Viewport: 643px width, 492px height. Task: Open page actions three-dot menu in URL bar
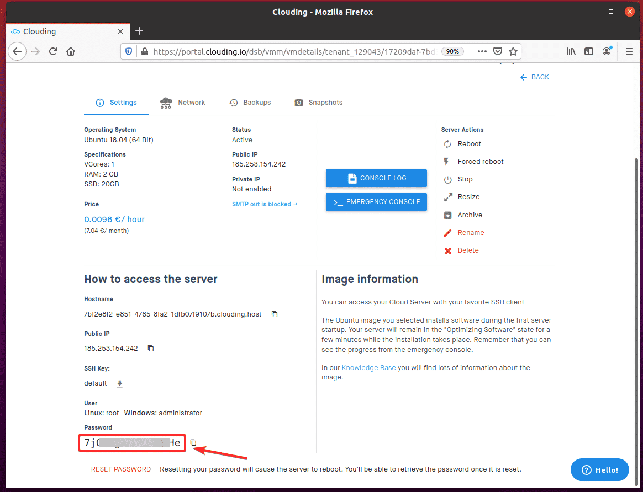click(482, 52)
